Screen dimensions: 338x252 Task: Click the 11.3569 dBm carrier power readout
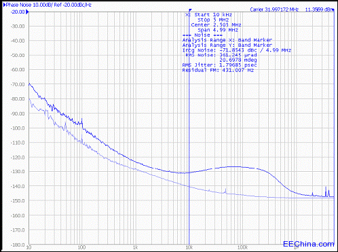pyautogui.click(x=320, y=10)
